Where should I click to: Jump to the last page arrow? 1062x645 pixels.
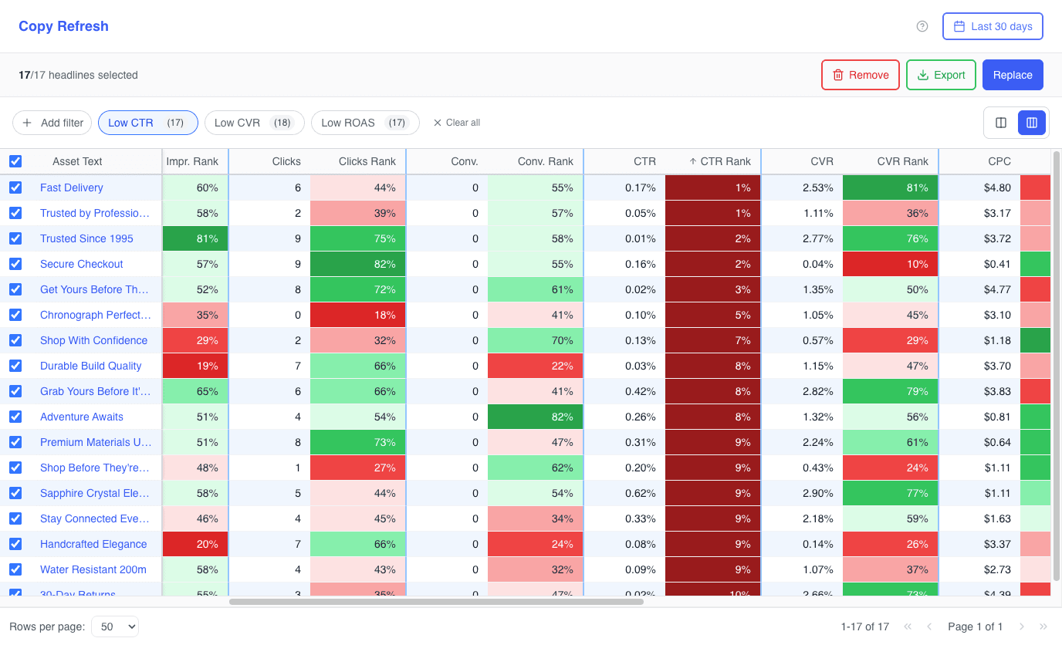1043,626
